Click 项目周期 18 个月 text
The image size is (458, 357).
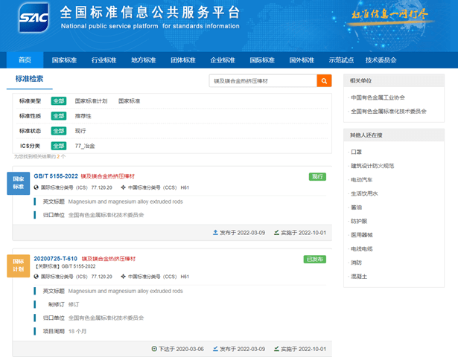pos(65,331)
